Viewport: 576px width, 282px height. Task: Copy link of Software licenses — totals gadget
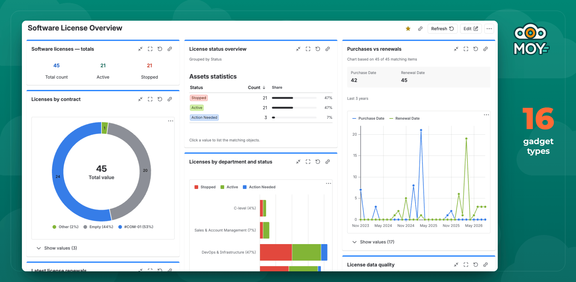(170, 49)
